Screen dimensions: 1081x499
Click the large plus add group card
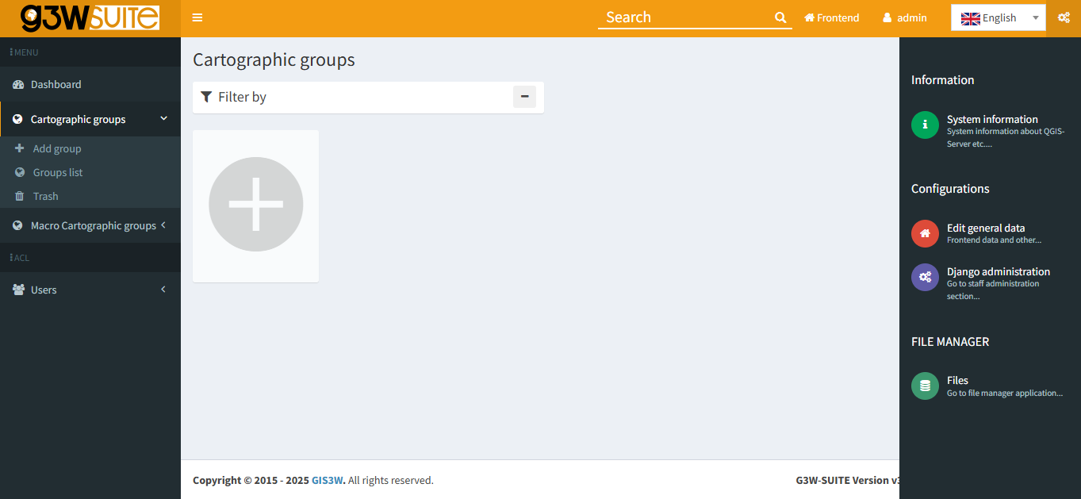click(x=255, y=205)
